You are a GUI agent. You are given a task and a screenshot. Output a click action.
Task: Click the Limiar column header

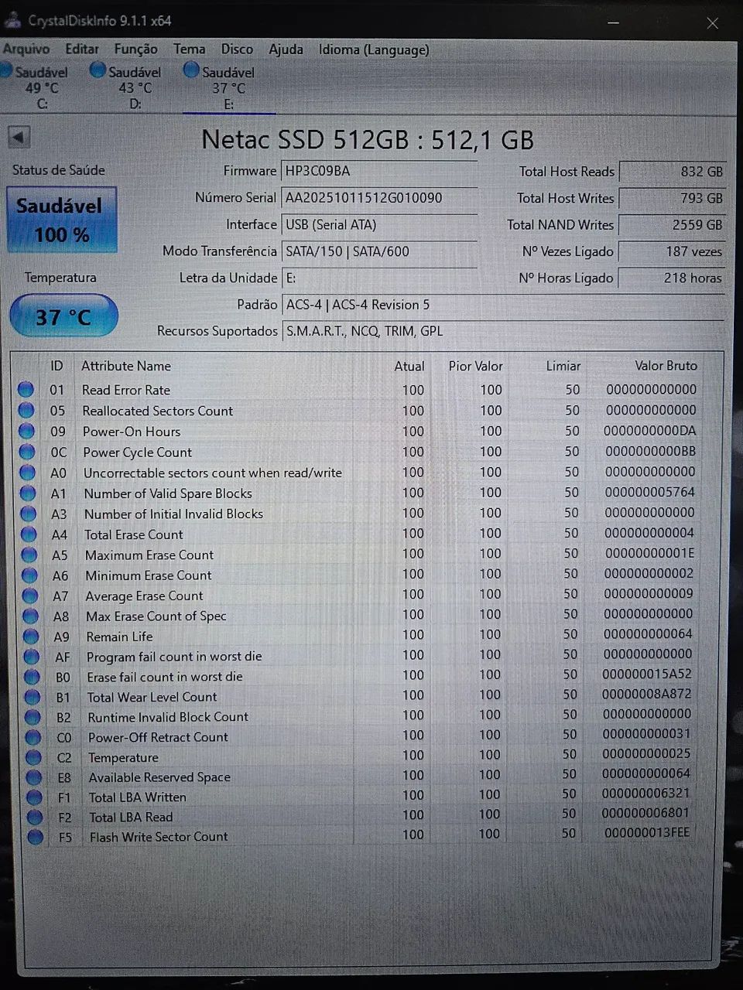563,366
